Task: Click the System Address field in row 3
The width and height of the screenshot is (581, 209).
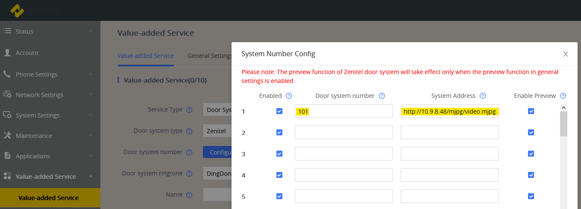Action: [449, 154]
